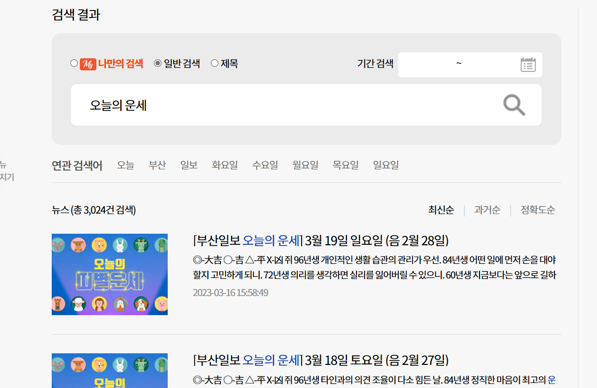Click related keyword 일요일

click(x=386, y=165)
